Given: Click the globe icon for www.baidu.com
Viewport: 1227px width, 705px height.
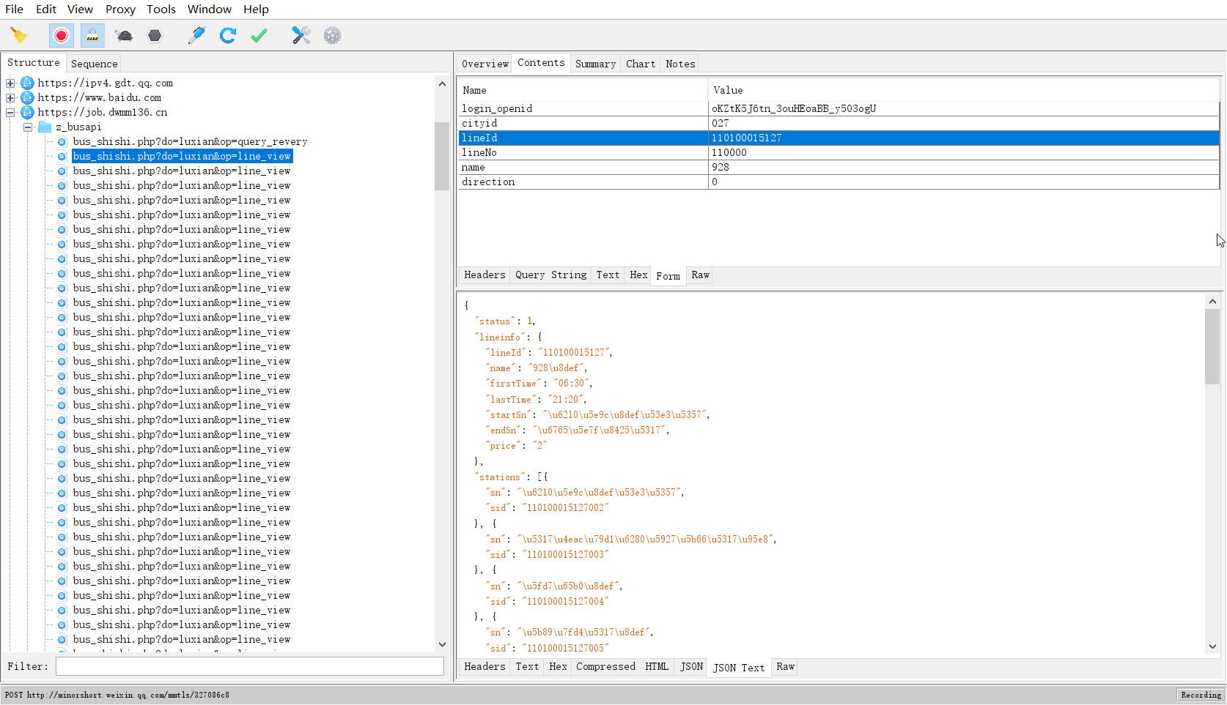Looking at the screenshot, I should 27,97.
